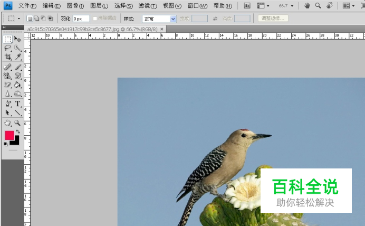Select the Line shape tool
The width and height of the screenshot is (365, 226).
pyautogui.click(x=17, y=113)
